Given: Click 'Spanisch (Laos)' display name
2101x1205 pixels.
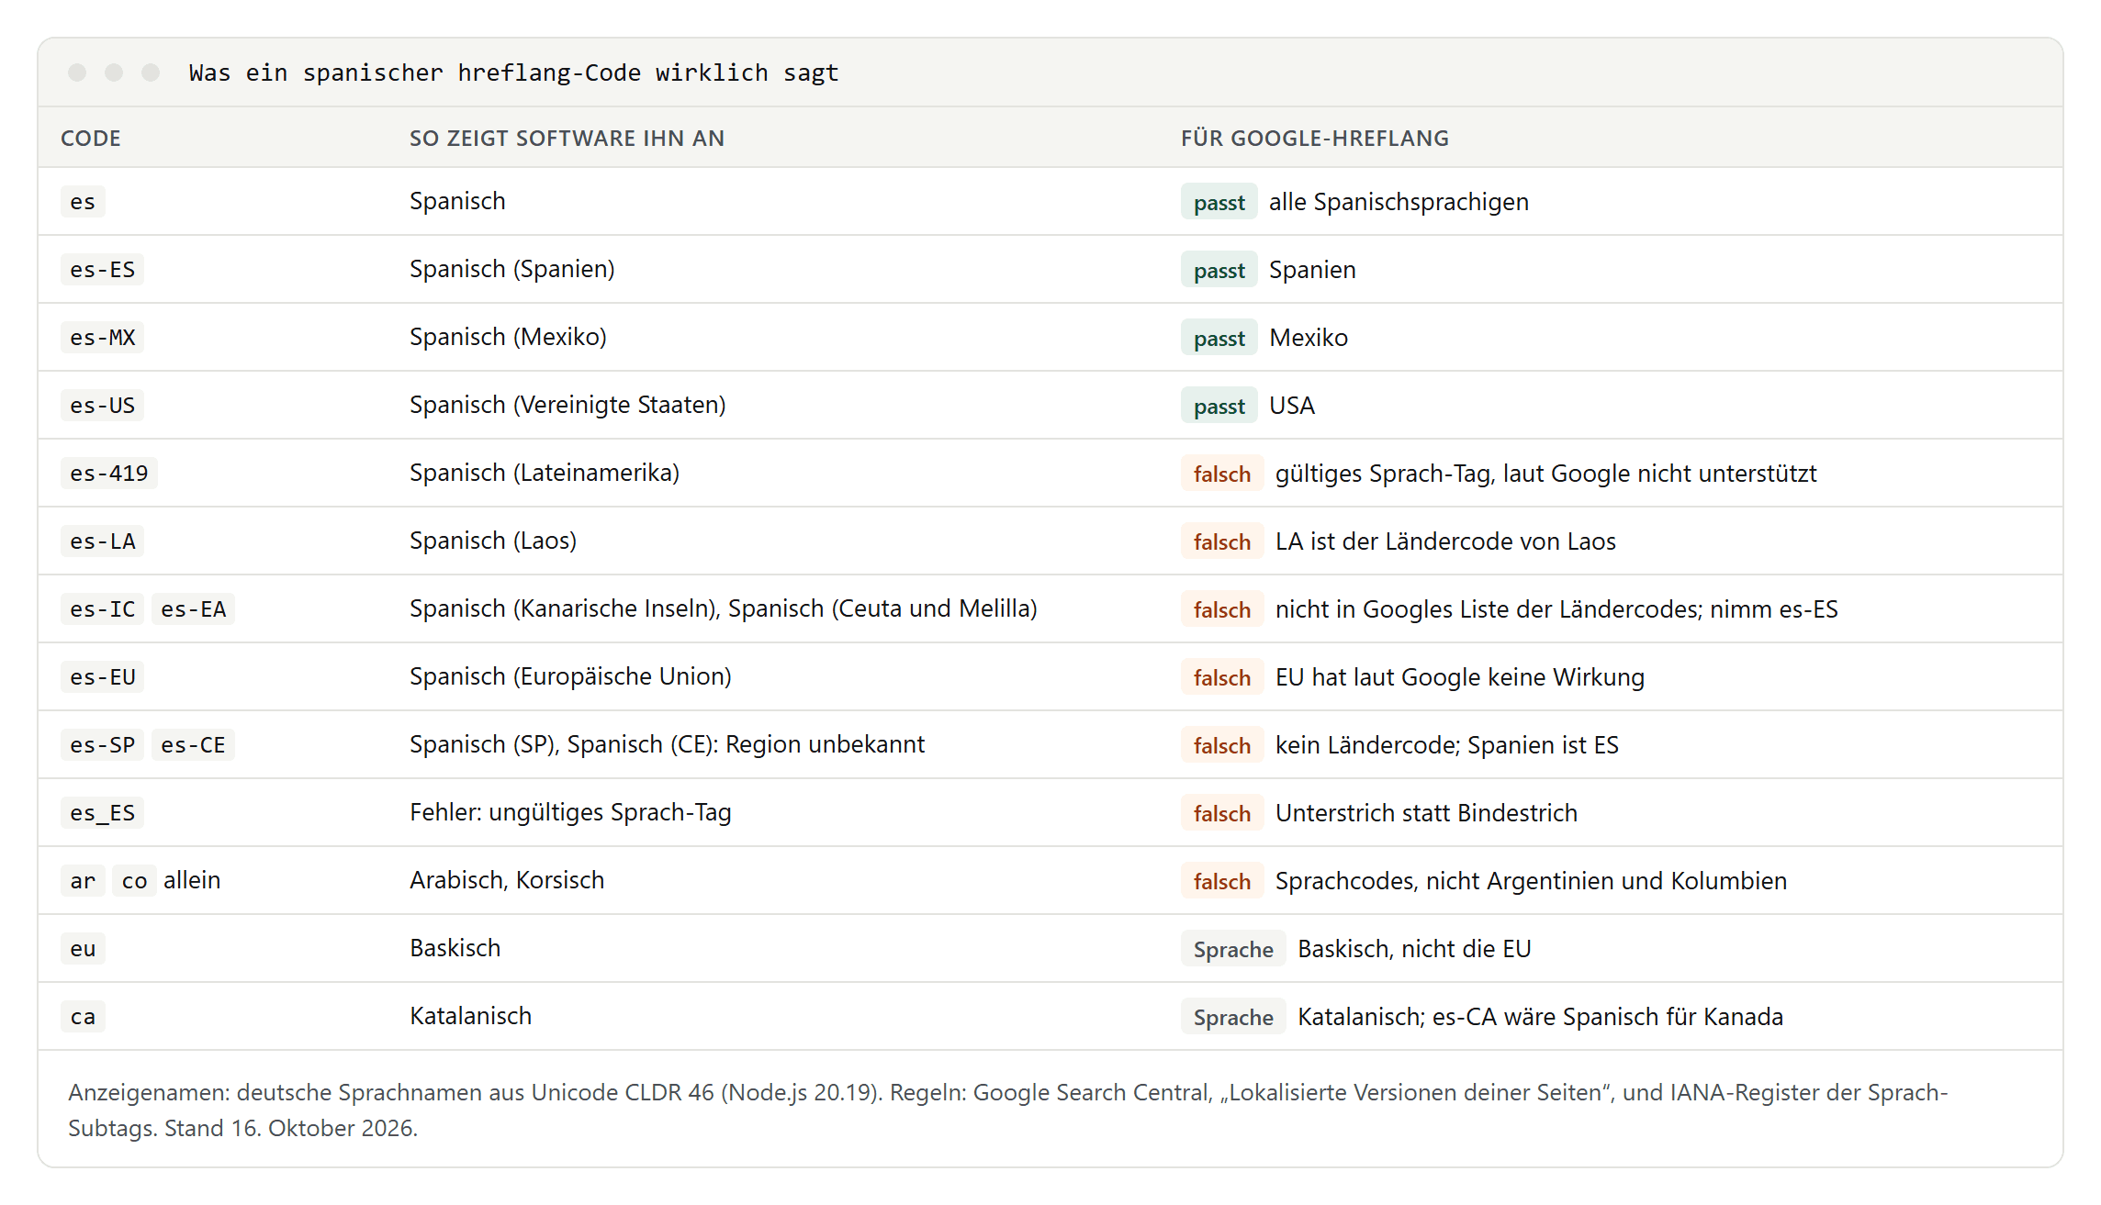Looking at the screenshot, I should (493, 541).
